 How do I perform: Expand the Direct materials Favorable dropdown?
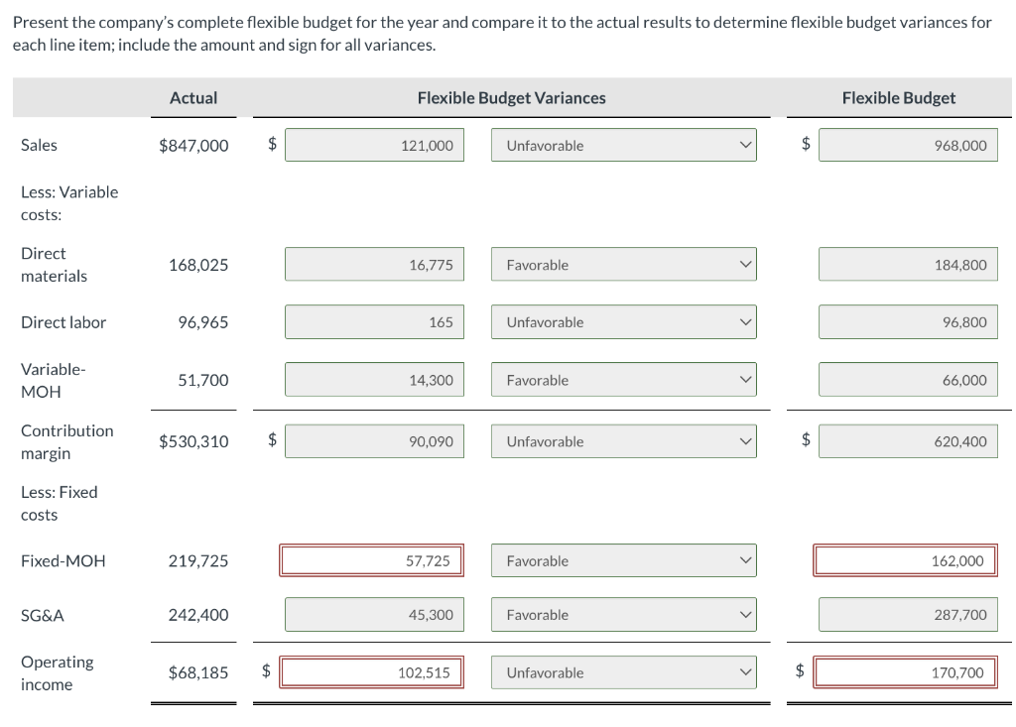(623, 265)
